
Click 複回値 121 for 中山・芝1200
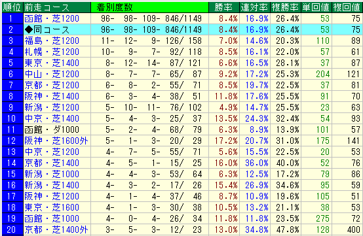[x=354, y=74]
